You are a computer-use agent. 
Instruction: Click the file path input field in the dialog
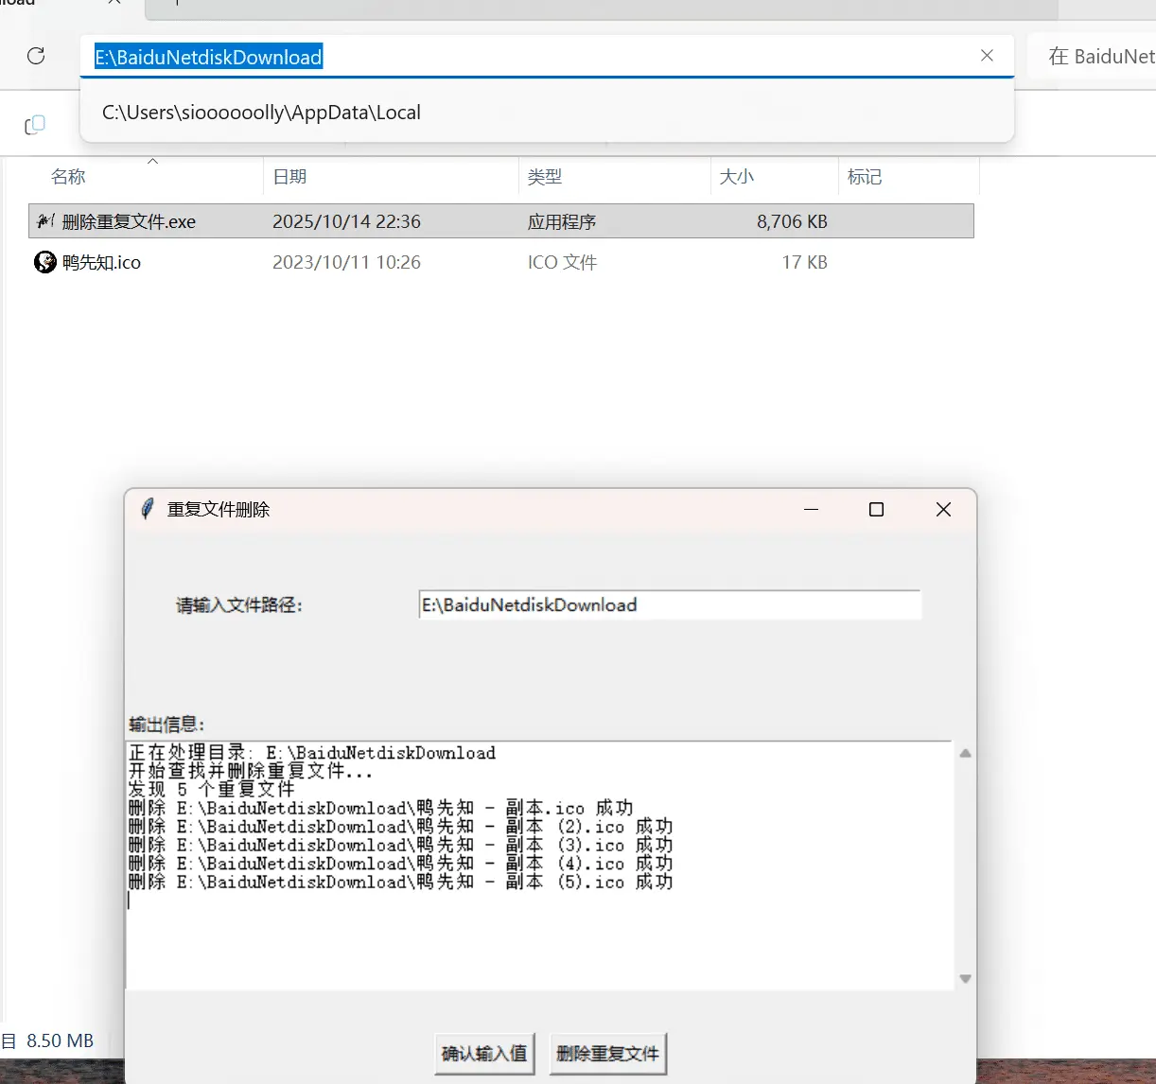[669, 605]
